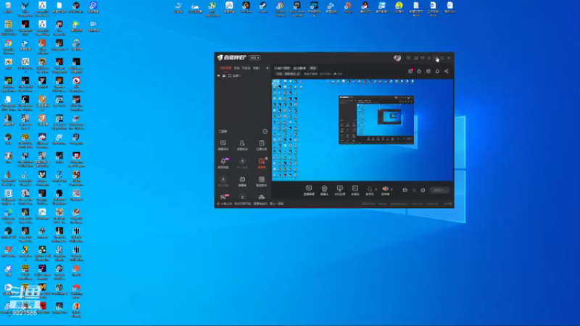
Task: Lock the full-screen source with padlock icon
Action: coord(224,76)
